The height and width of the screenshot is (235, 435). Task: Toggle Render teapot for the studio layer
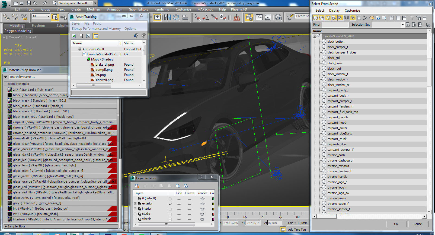202,214
